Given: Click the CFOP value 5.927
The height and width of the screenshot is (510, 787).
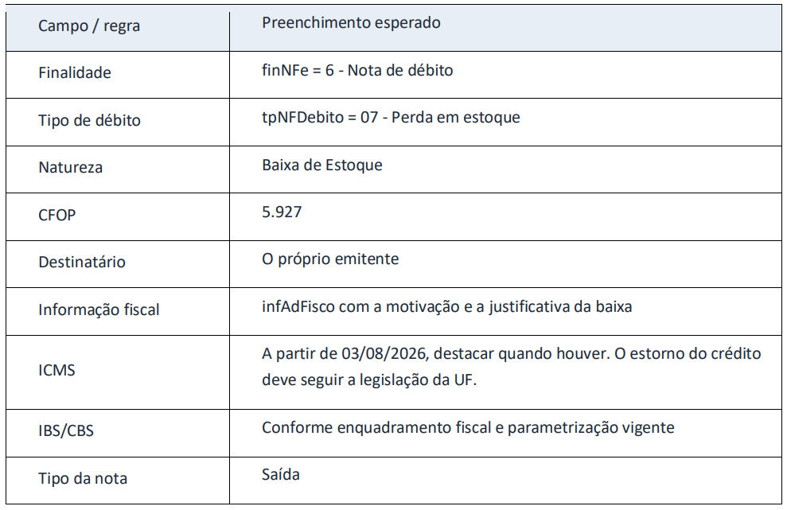Looking at the screenshot, I should point(282,212).
